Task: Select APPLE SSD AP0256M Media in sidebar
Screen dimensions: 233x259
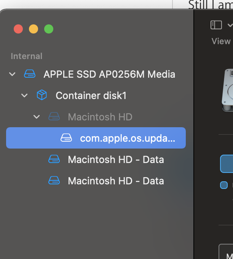Action: click(109, 74)
